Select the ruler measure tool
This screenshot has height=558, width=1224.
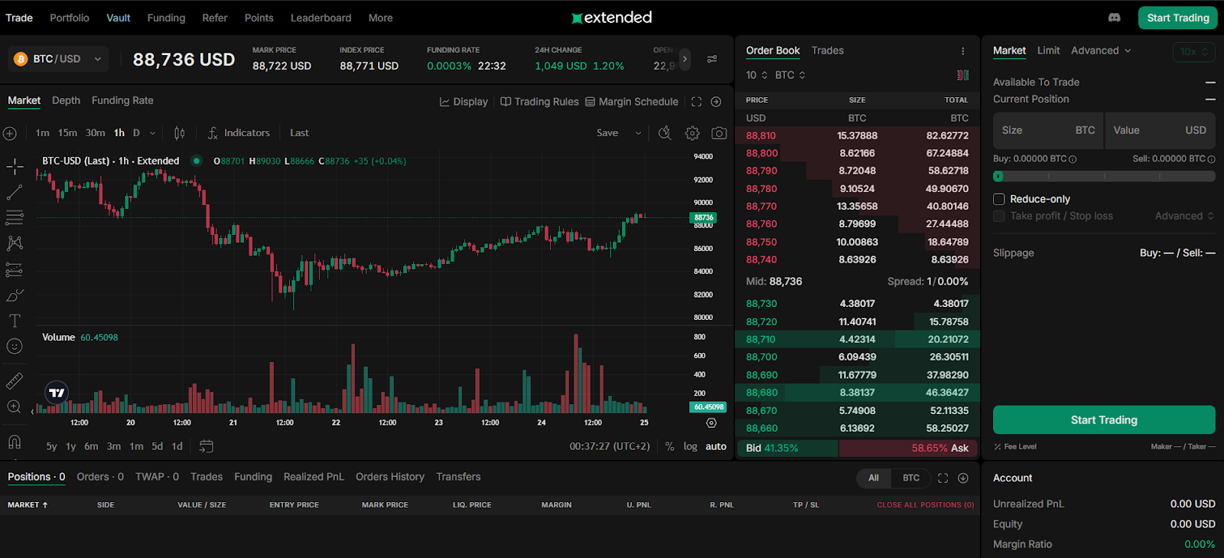click(x=15, y=380)
